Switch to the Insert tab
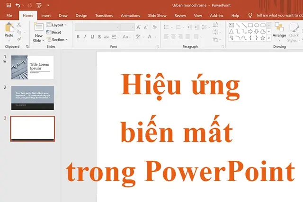This screenshot has width=303, height=202. tap(46, 16)
